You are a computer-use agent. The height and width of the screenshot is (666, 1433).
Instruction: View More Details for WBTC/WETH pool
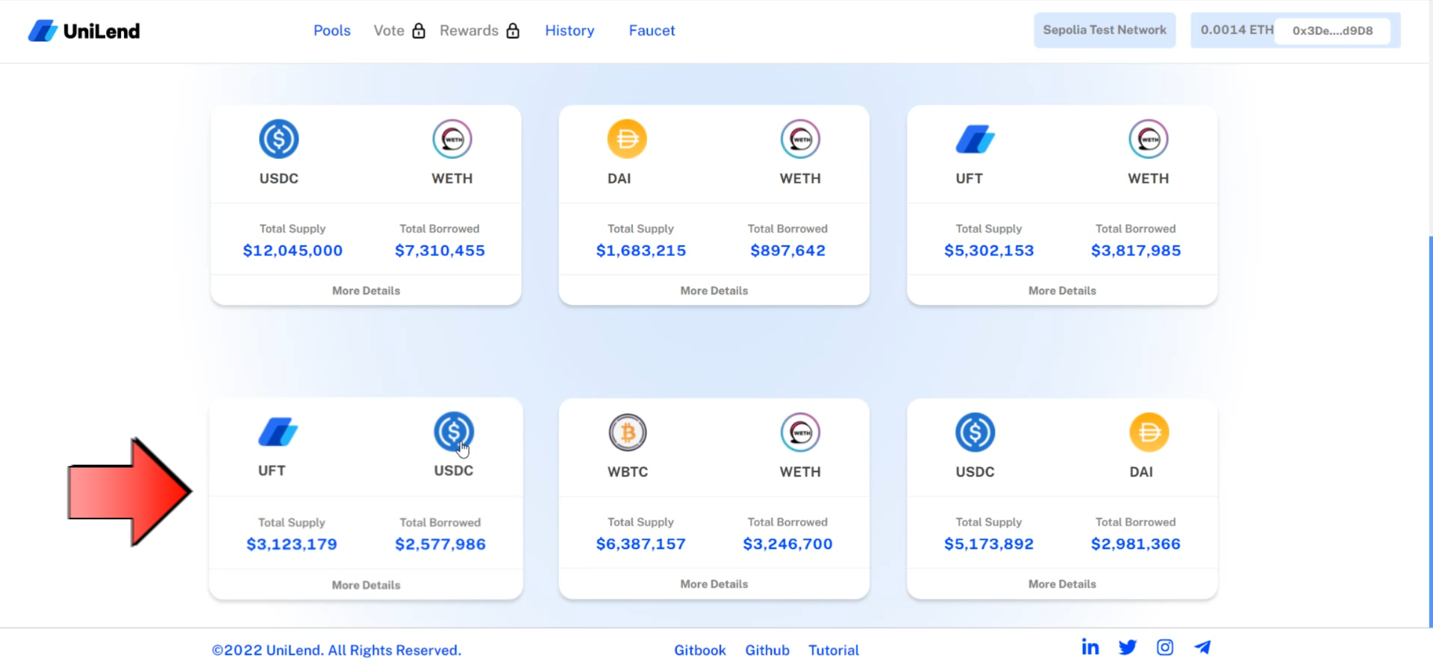click(714, 584)
